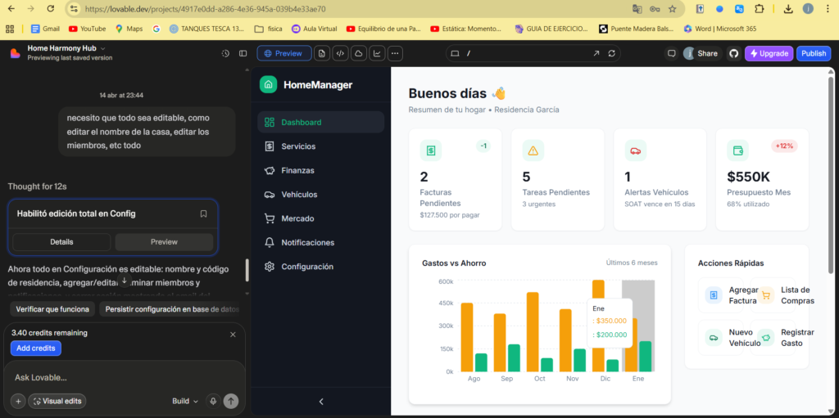Send message with the up-arrow button
839x418 pixels.
(x=231, y=401)
